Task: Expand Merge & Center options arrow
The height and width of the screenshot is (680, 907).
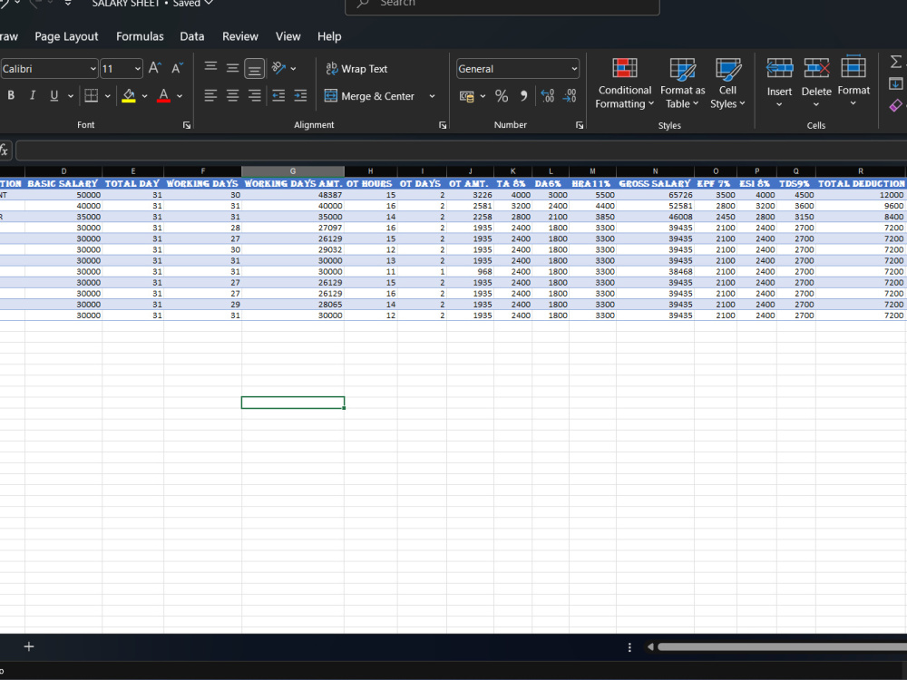Action: click(432, 96)
